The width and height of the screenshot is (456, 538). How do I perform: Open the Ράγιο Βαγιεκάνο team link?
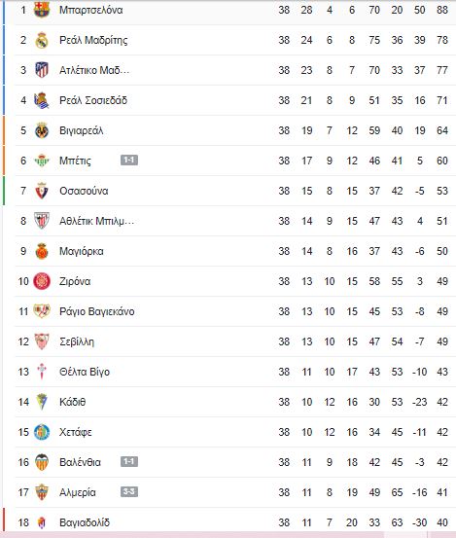click(97, 311)
